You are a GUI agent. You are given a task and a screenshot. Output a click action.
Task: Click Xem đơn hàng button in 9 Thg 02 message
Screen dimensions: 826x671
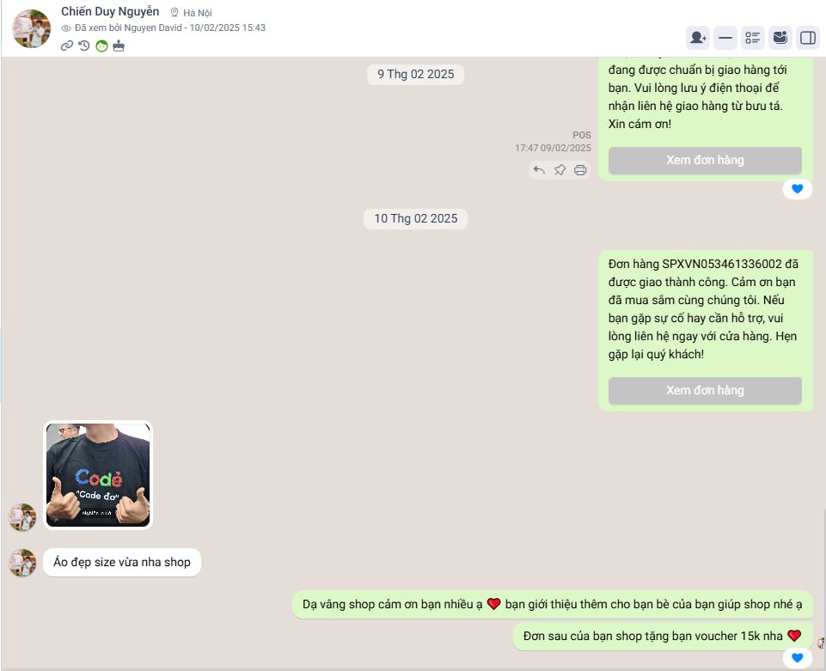705,160
